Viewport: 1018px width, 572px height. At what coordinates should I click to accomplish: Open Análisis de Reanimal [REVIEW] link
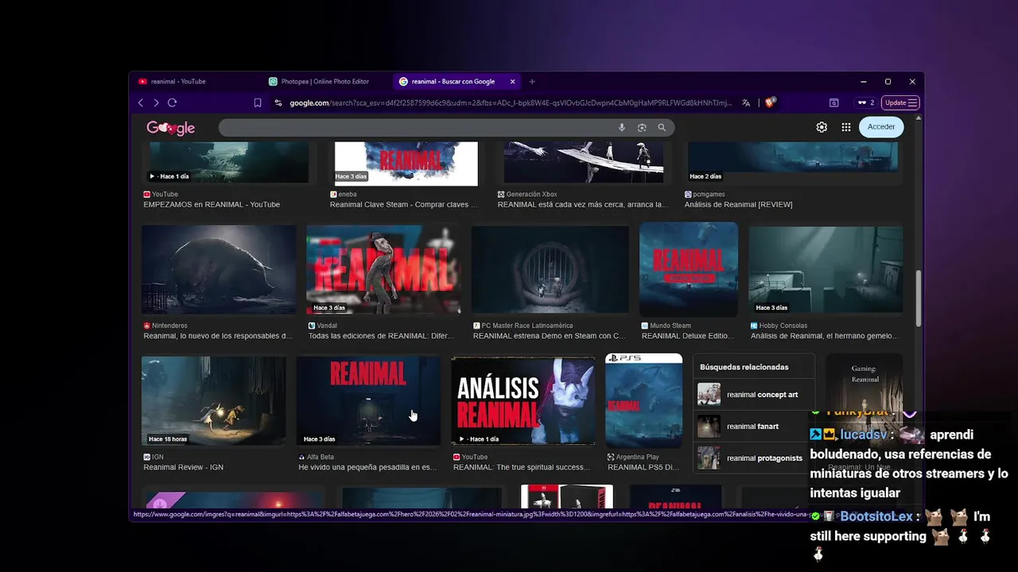click(738, 204)
